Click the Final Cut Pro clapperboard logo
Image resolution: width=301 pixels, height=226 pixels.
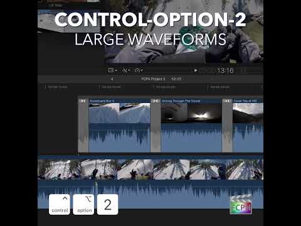click(241, 205)
